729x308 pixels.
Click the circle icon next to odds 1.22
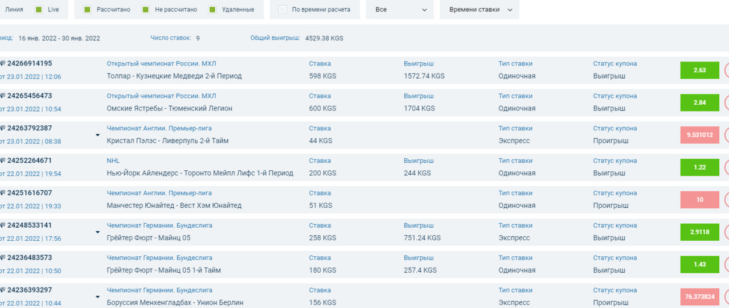(727, 167)
